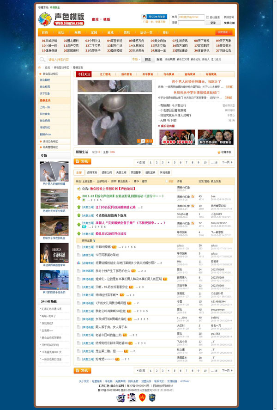The width and height of the screenshot is (277, 410).
Task: Click the top 发帖 new post button
Action: coord(83,162)
